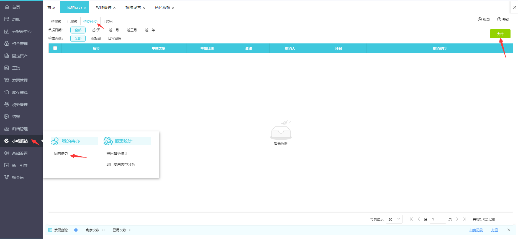Close the 权限管理 tab
Image resolution: width=518 pixels, height=239 pixels.
click(x=114, y=8)
